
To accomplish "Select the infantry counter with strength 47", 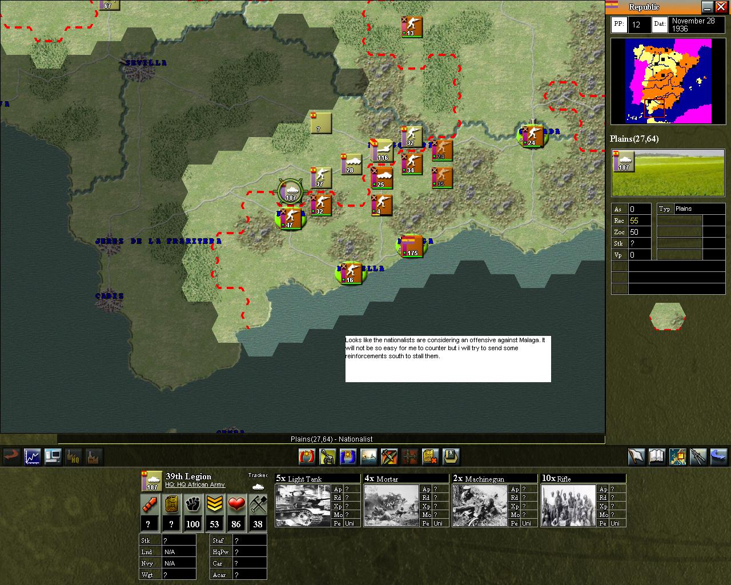I will 290,218.
